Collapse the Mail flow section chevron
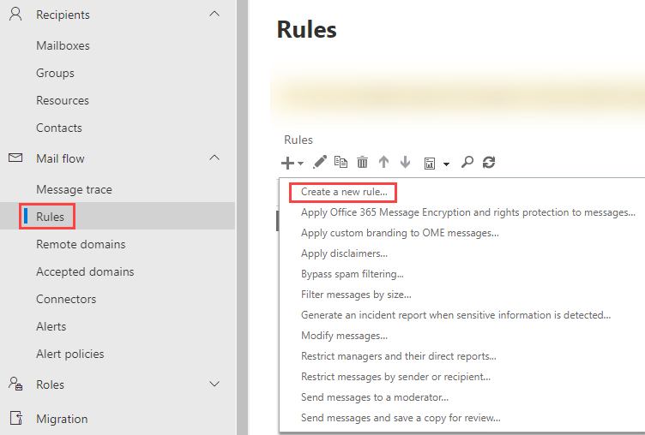Viewport: 645px width, 435px height. click(214, 158)
